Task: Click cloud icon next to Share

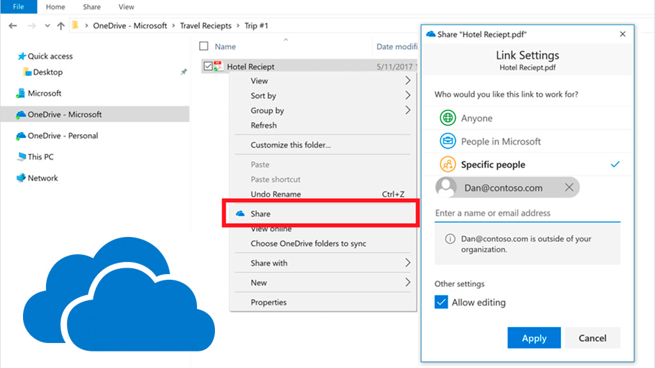Action: click(241, 213)
